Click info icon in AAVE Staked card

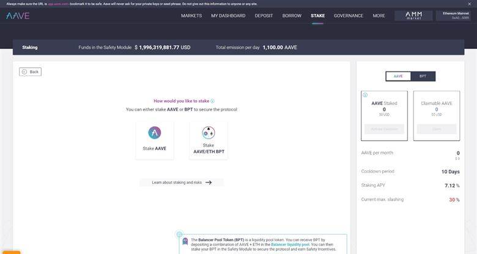(x=365, y=95)
